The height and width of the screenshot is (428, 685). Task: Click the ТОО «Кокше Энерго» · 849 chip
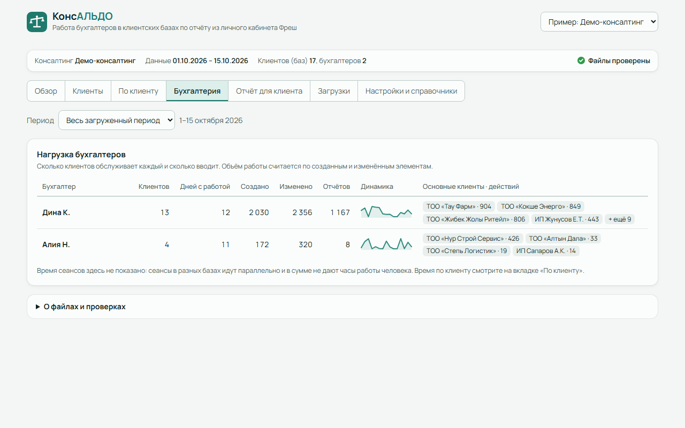pyautogui.click(x=541, y=207)
